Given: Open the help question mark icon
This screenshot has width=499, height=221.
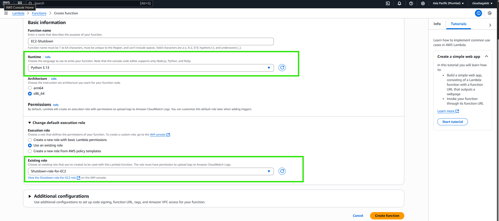Looking at the screenshot, I should pyautogui.click(x=411, y=3).
